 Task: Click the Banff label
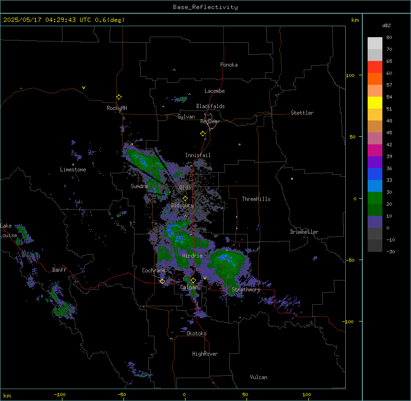pos(59,270)
